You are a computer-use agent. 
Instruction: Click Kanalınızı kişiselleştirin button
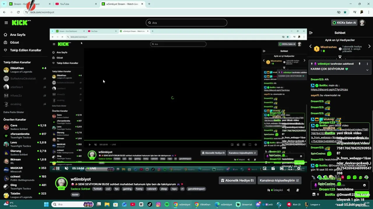coord(279,180)
